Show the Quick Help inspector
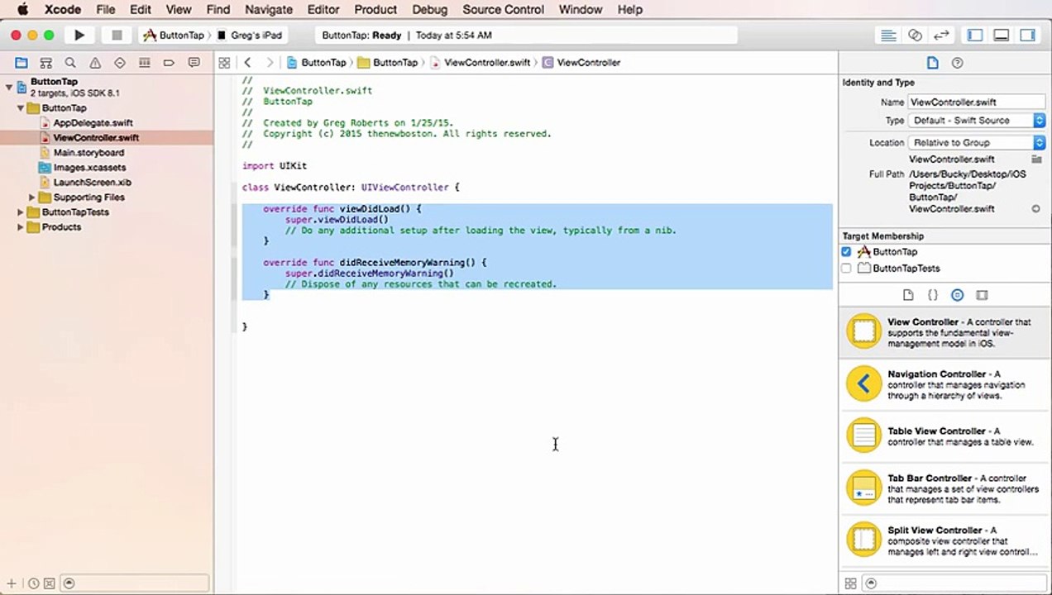1052x595 pixels. click(957, 63)
